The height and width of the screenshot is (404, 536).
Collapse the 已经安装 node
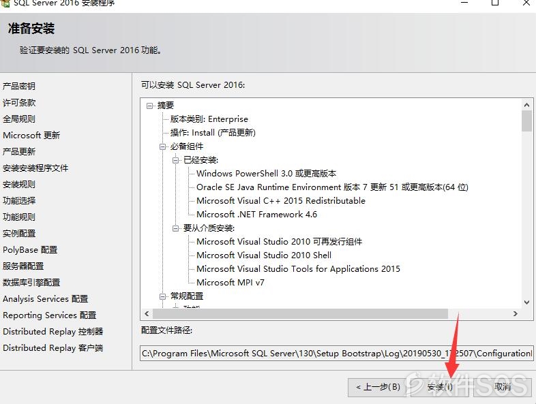pyautogui.click(x=175, y=160)
